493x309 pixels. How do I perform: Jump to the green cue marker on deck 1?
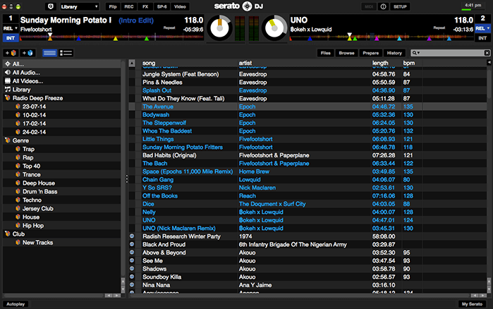(x=147, y=39)
